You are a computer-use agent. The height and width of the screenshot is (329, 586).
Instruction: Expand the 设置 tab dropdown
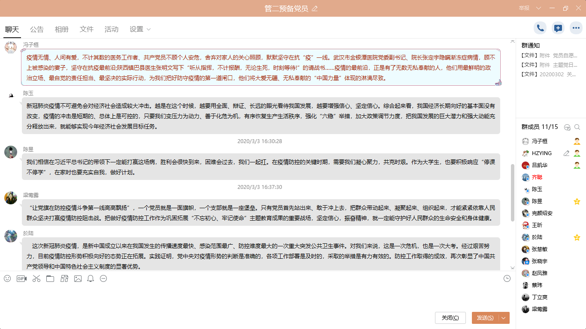pyautogui.click(x=148, y=30)
